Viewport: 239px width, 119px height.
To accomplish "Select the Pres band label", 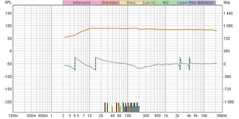I will [192, 3].
